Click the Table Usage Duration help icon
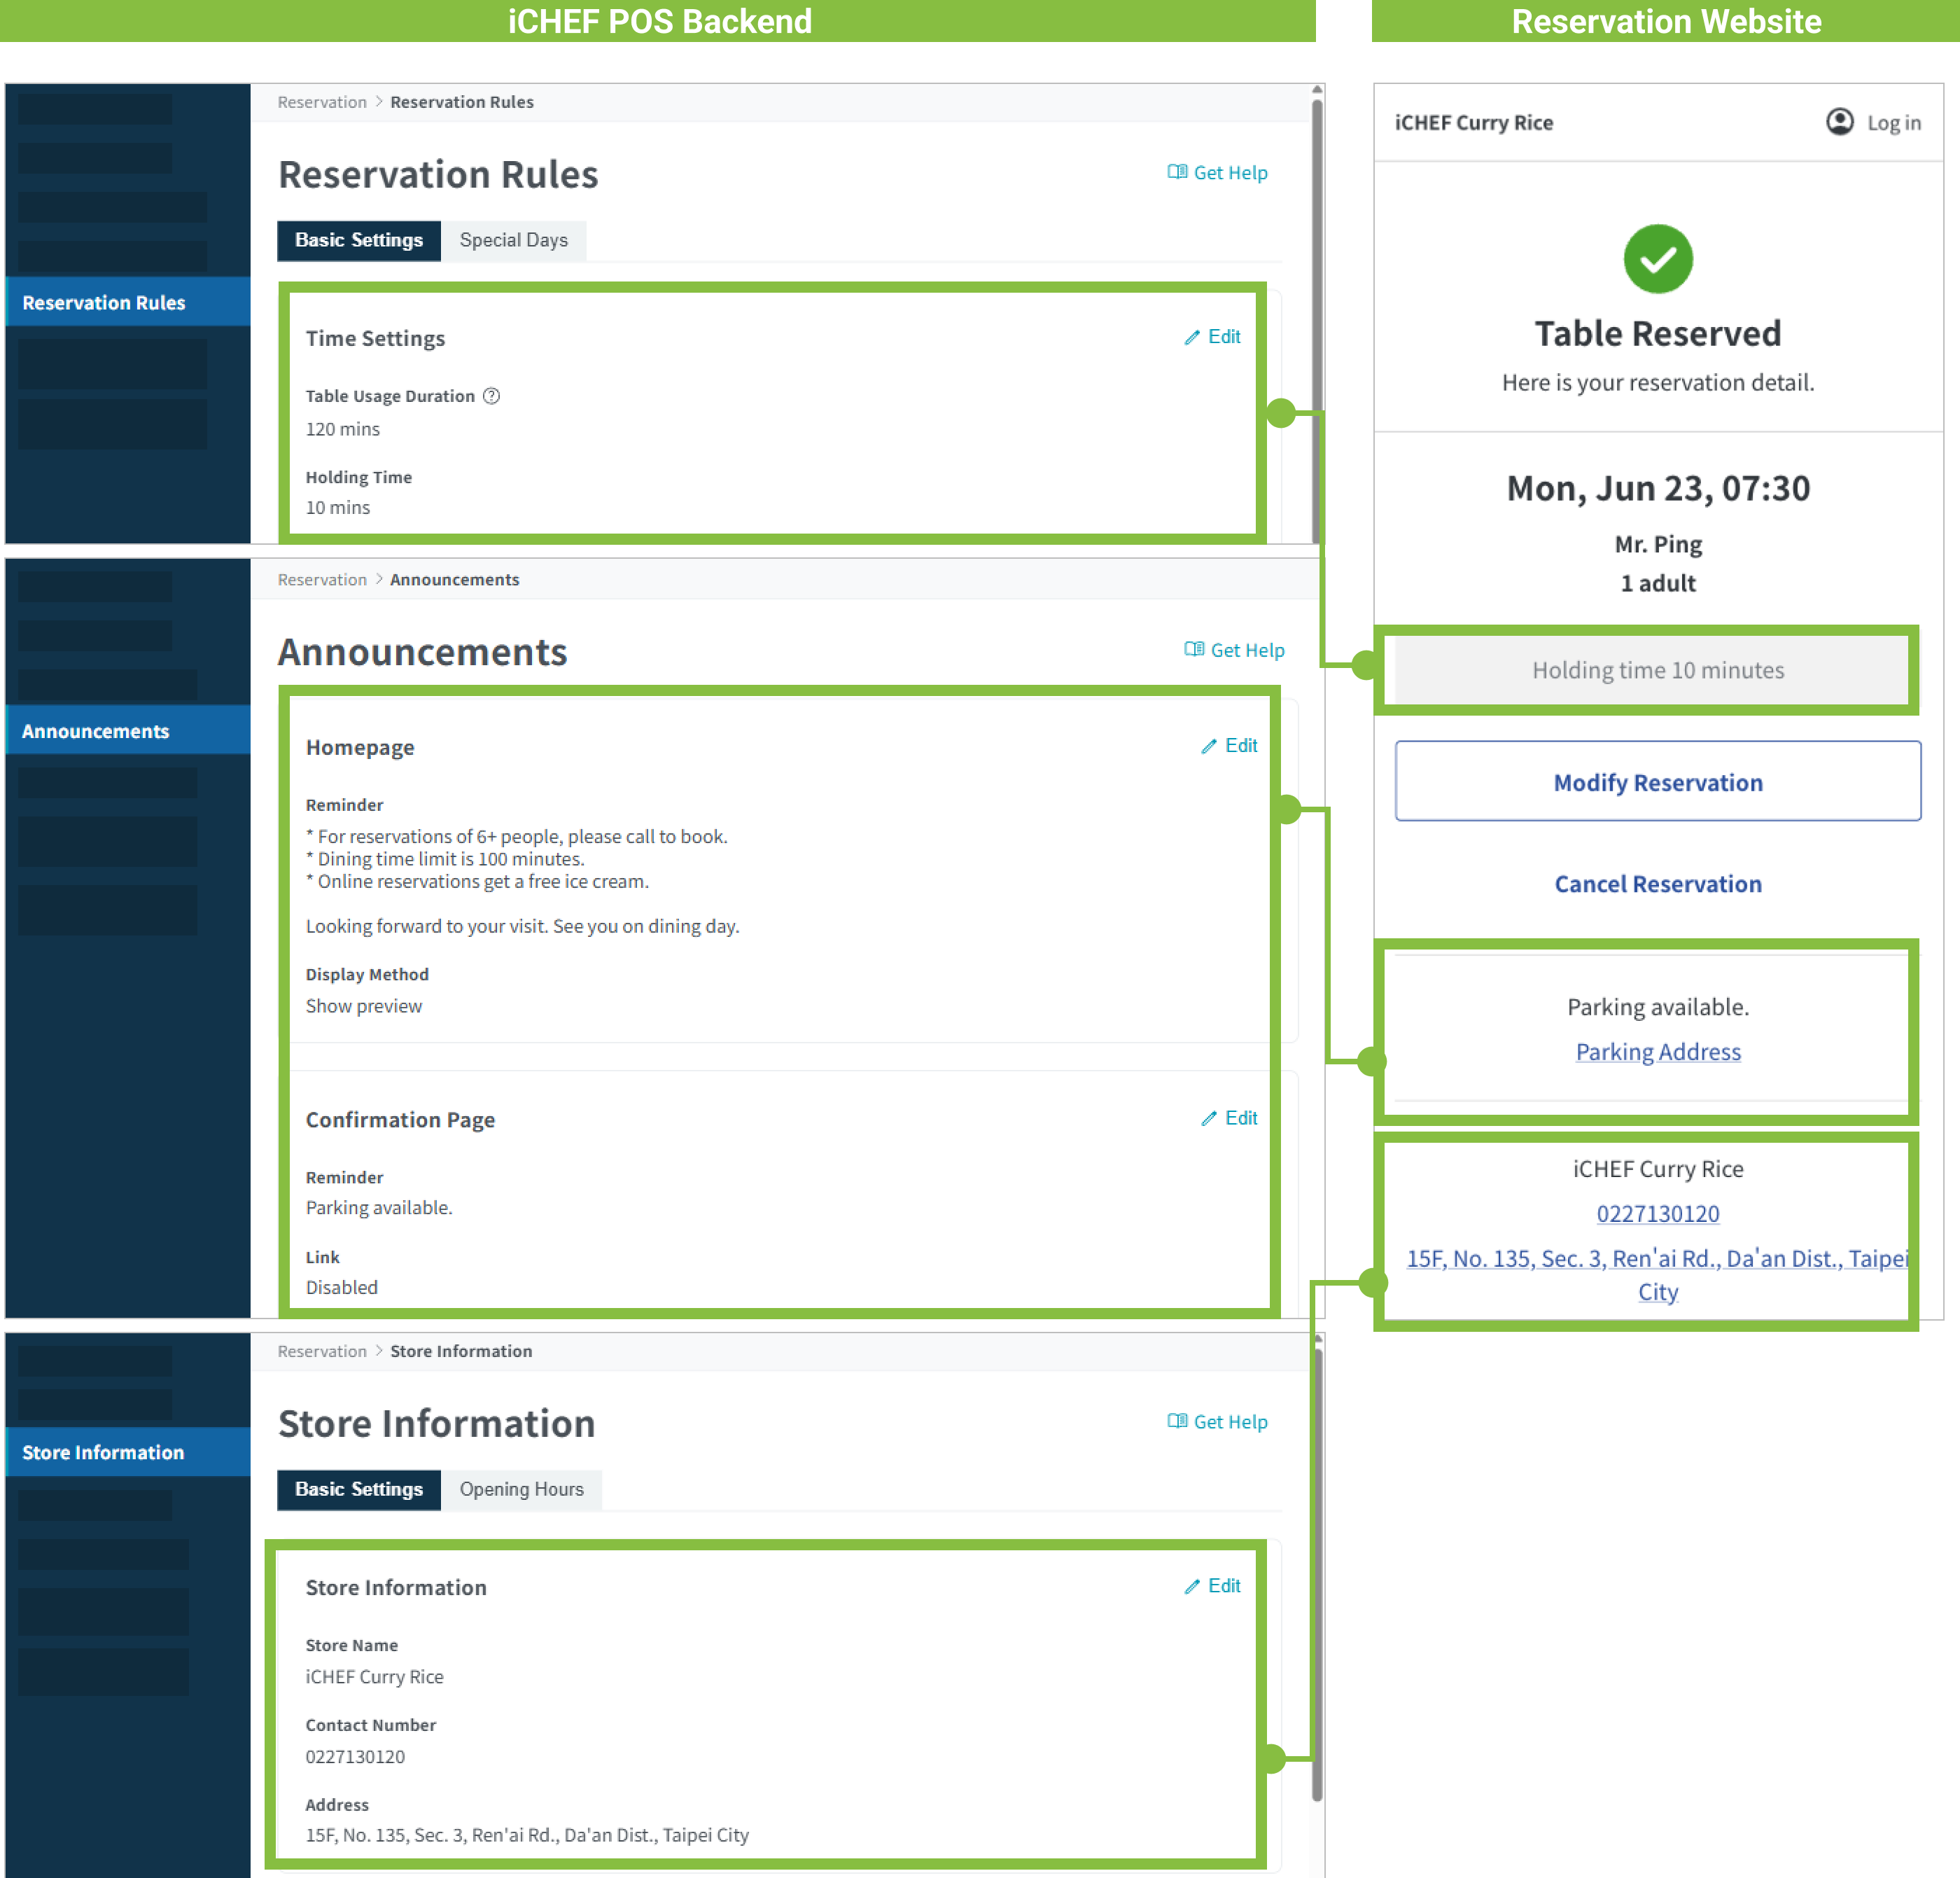This screenshot has height=1878, width=1960. click(491, 396)
